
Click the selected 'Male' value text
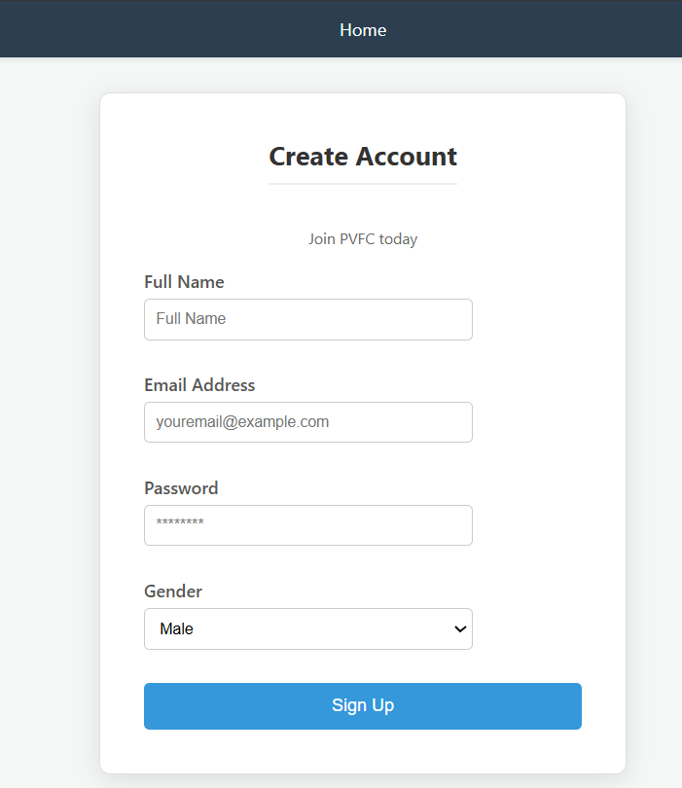pyautogui.click(x=177, y=629)
